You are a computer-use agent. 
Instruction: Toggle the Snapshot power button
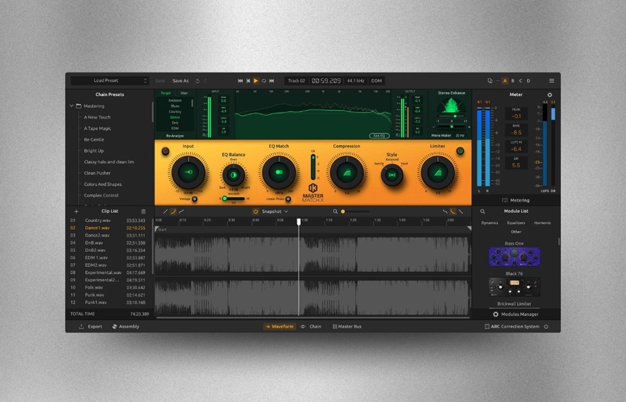coord(256,211)
